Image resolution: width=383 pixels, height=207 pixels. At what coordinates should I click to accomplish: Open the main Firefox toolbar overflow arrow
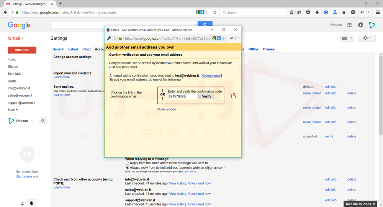click(369, 13)
